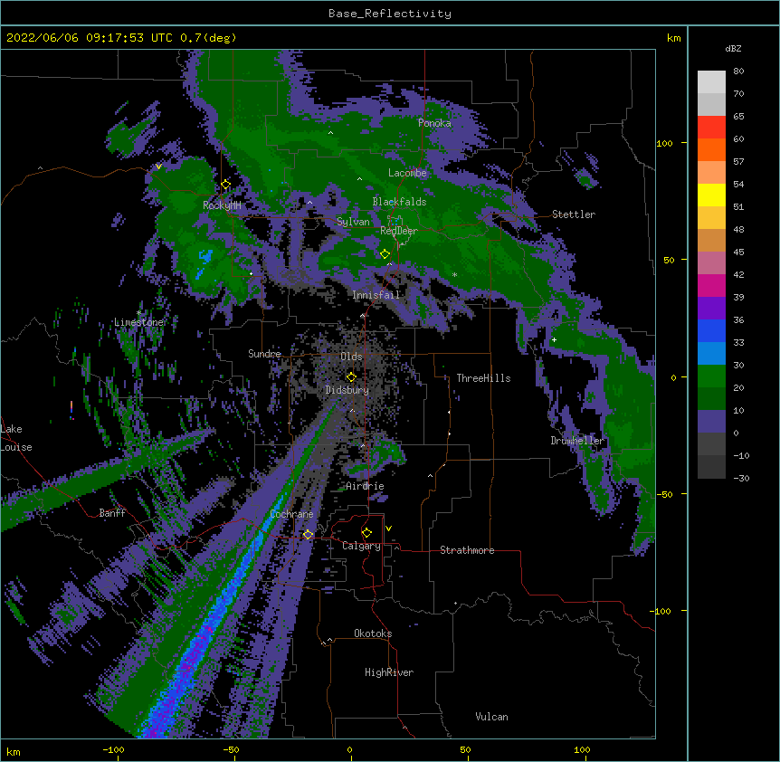Pick the light grey 80 dBZ swatch

click(711, 82)
